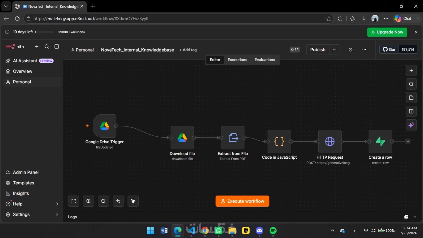
Task: Click the Upgrade Now button
Action: click(387, 32)
